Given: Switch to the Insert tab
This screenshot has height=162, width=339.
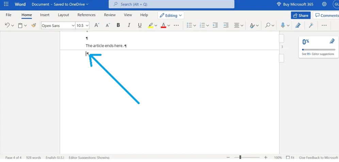Looking at the screenshot, I should pyautogui.click(x=45, y=15).
